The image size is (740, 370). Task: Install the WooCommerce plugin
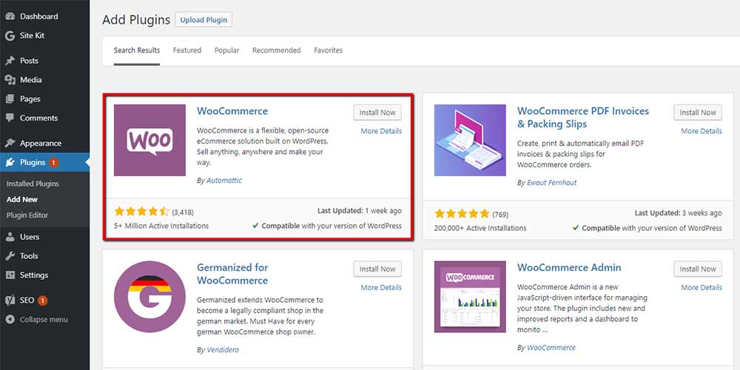[x=377, y=112]
